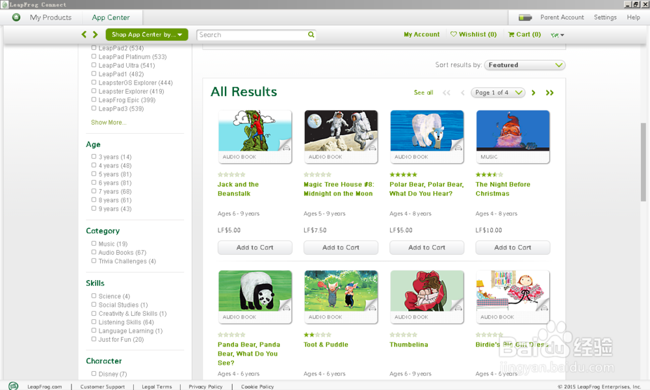Open the Page 1 of 4 dropdown

point(498,93)
